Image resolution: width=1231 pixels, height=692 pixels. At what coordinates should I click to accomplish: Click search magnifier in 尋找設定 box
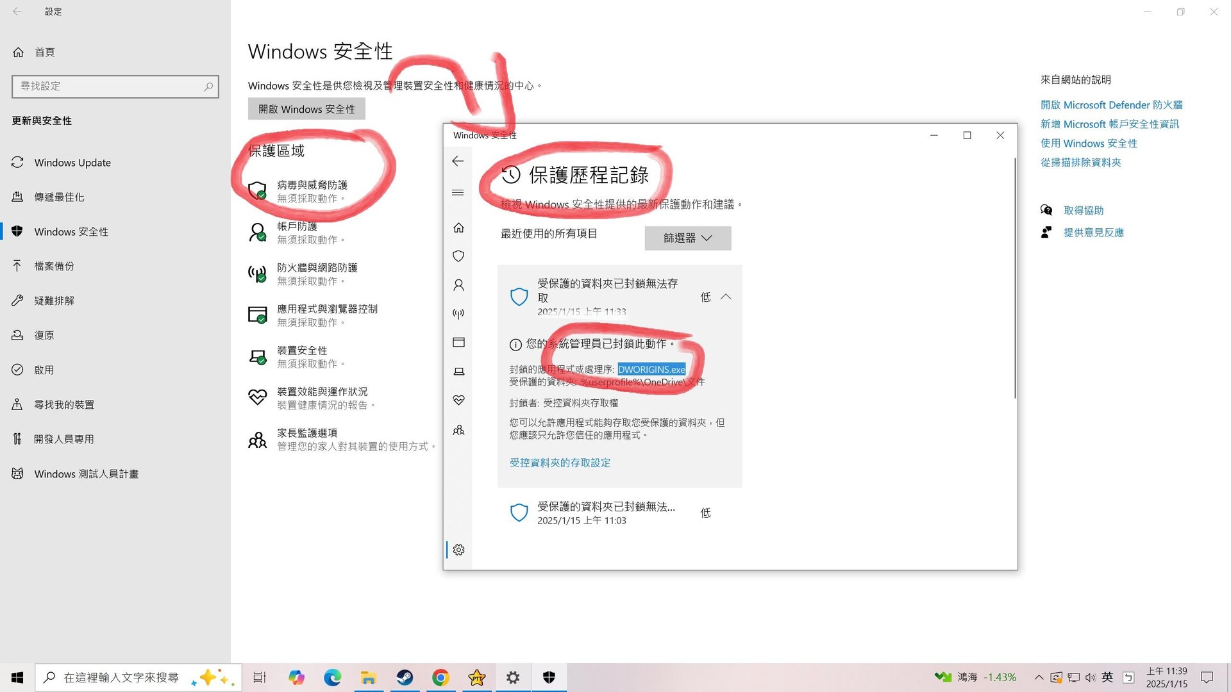[208, 86]
